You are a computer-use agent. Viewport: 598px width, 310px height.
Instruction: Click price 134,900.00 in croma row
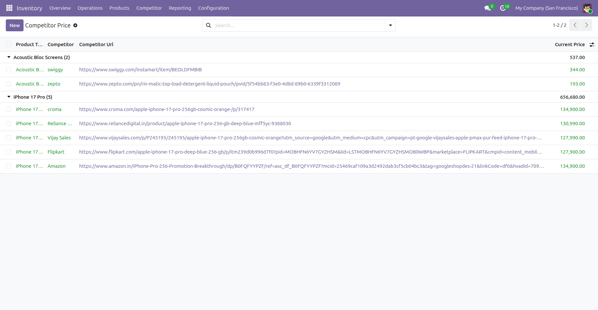click(x=573, y=109)
